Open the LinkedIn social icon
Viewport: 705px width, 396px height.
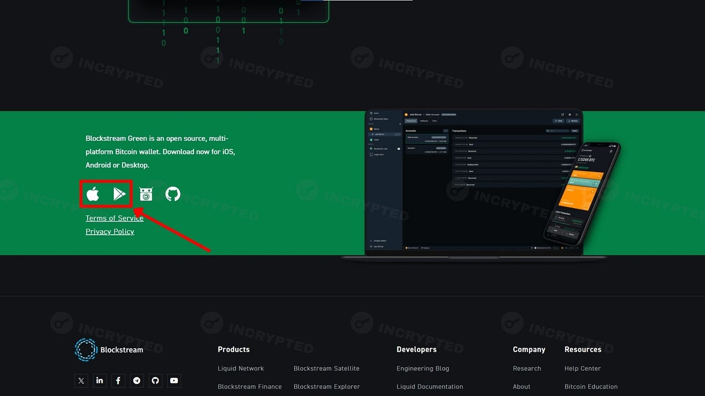pyautogui.click(x=100, y=380)
